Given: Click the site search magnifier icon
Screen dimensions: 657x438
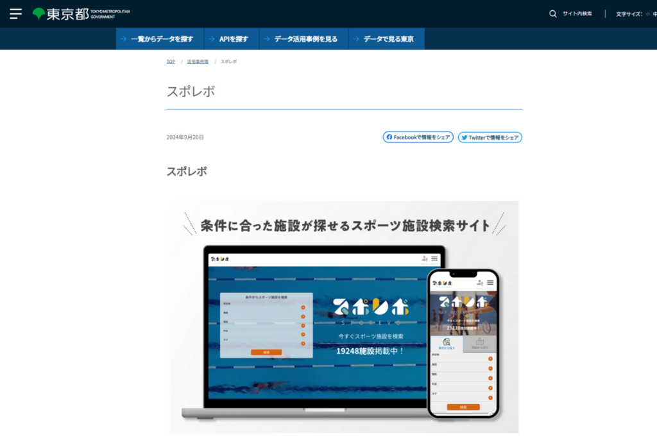Looking at the screenshot, I should click(x=552, y=14).
